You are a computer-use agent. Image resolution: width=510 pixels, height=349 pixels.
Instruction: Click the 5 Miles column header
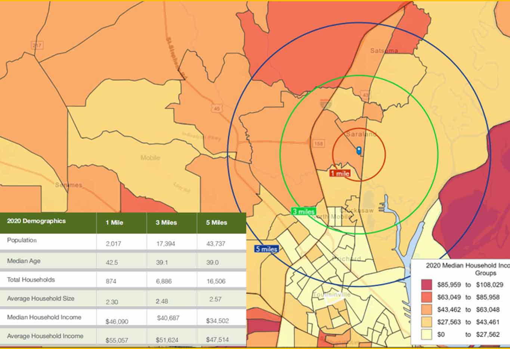tap(216, 222)
